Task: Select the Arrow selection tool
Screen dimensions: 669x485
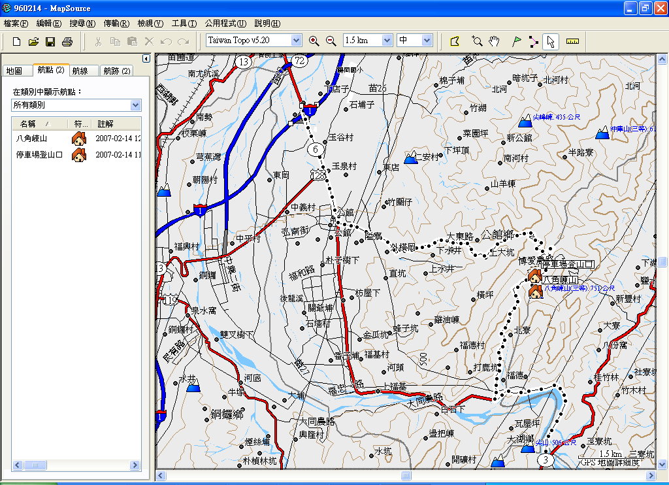Action: (x=550, y=41)
